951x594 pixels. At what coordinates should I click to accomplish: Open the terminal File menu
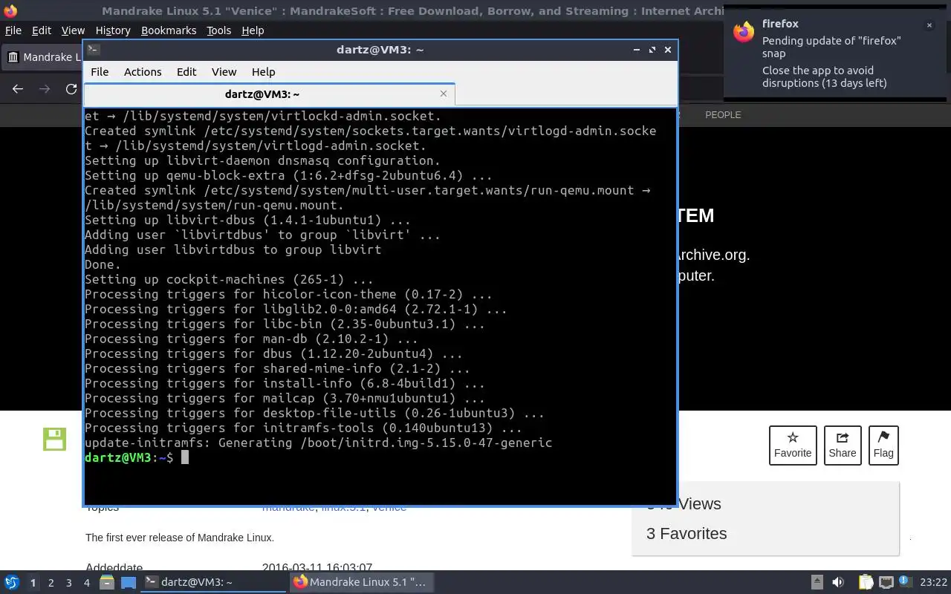100,72
